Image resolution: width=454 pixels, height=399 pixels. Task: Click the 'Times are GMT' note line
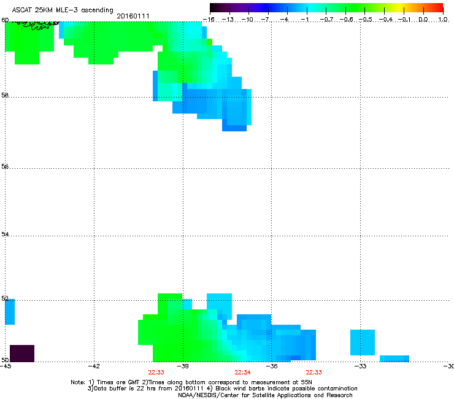point(191,382)
